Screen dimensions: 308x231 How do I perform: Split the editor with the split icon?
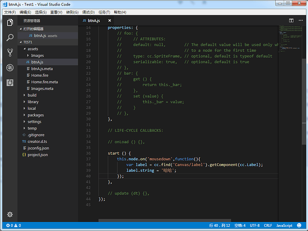(291, 20)
